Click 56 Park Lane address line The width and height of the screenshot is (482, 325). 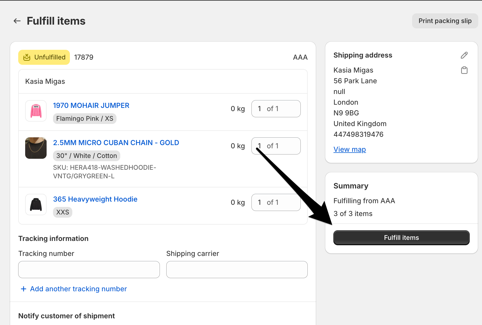click(355, 81)
